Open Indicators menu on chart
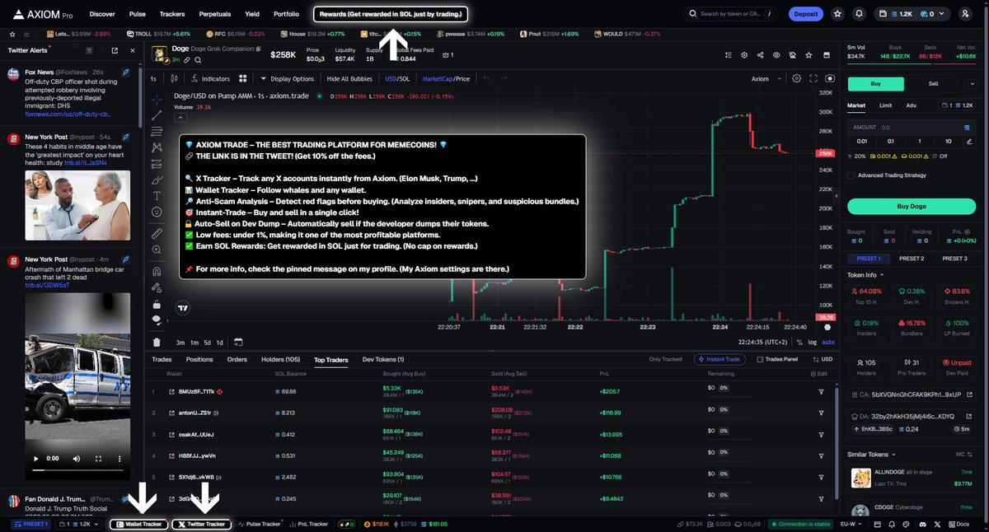 (x=209, y=79)
